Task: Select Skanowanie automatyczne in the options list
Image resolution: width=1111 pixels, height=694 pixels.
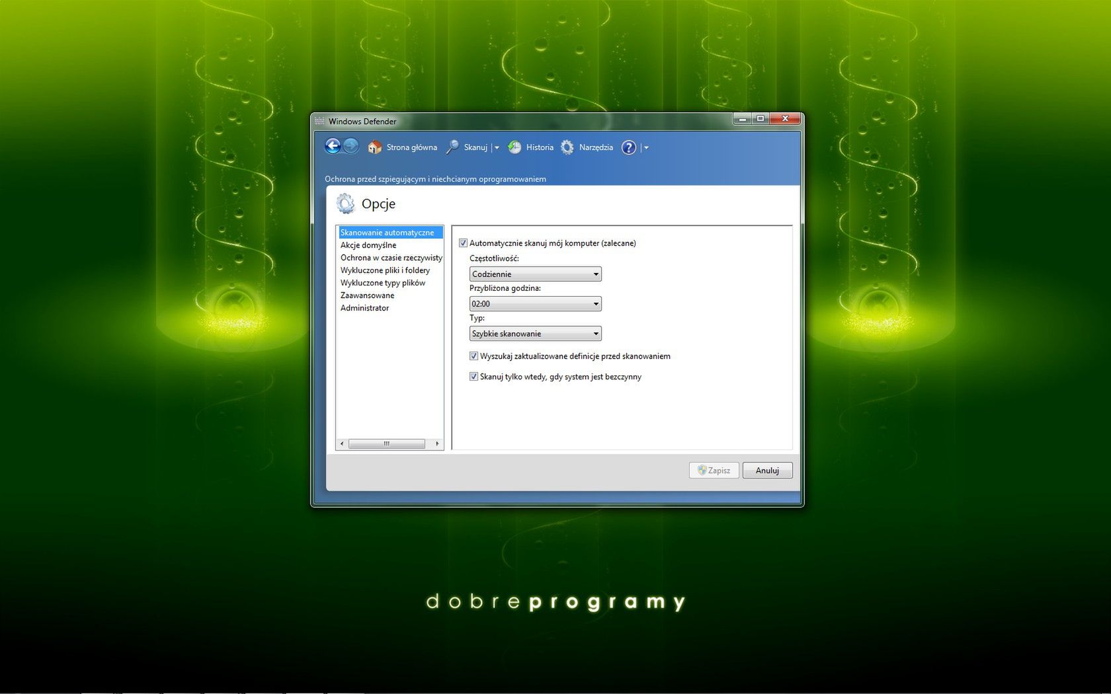Action: (x=390, y=233)
